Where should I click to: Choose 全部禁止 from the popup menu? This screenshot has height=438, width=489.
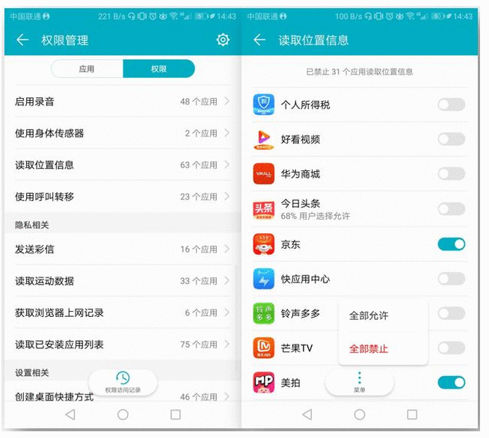369,348
